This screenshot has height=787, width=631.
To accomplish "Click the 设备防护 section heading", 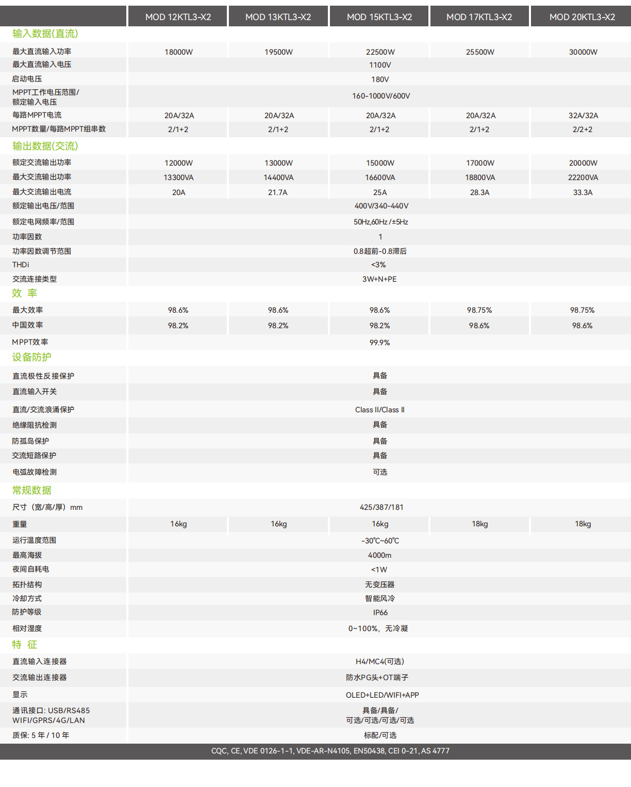I will coord(32,357).
